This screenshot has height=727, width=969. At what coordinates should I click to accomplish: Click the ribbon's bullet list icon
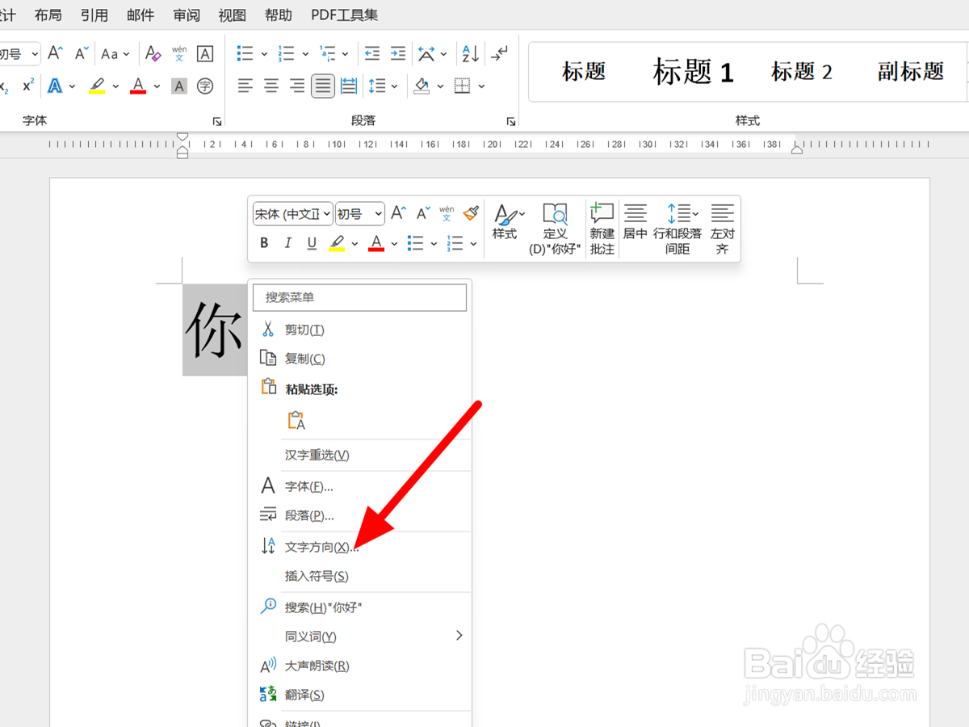click(245, 53)
